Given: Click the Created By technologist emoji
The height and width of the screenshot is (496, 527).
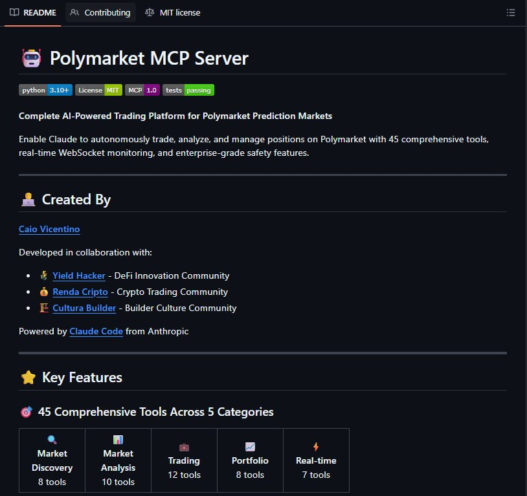Looking at the screenshot, I should click(28, 199).
